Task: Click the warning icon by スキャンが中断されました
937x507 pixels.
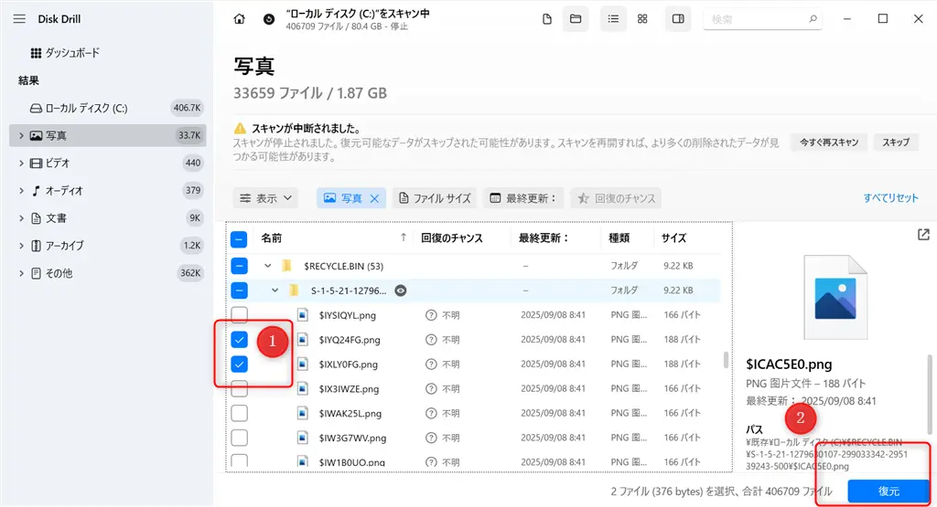Action: [240, 128]
